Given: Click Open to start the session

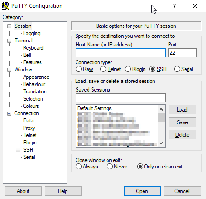Looking at the screenshot, I should (x=142, y=191).
